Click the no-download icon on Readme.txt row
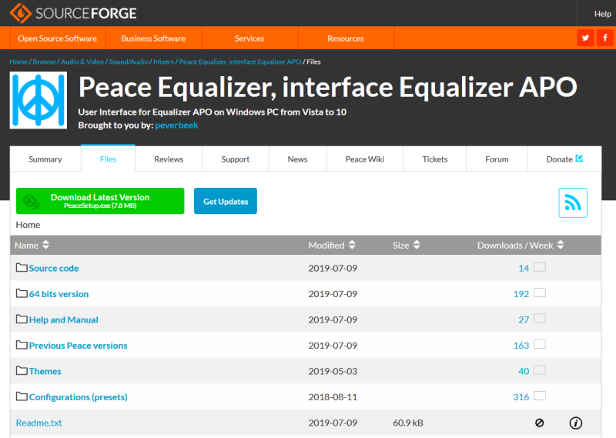Screen dimensions: 616x438 [540, 423]
